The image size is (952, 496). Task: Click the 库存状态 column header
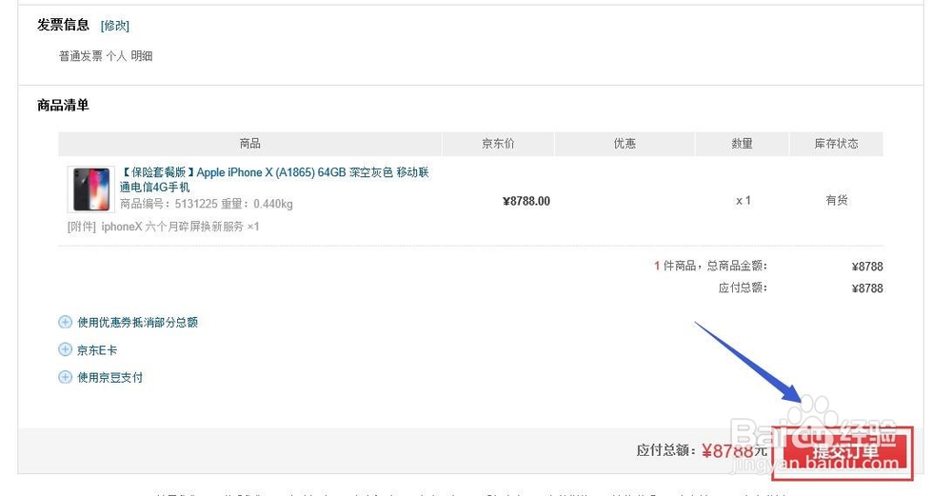836,144
